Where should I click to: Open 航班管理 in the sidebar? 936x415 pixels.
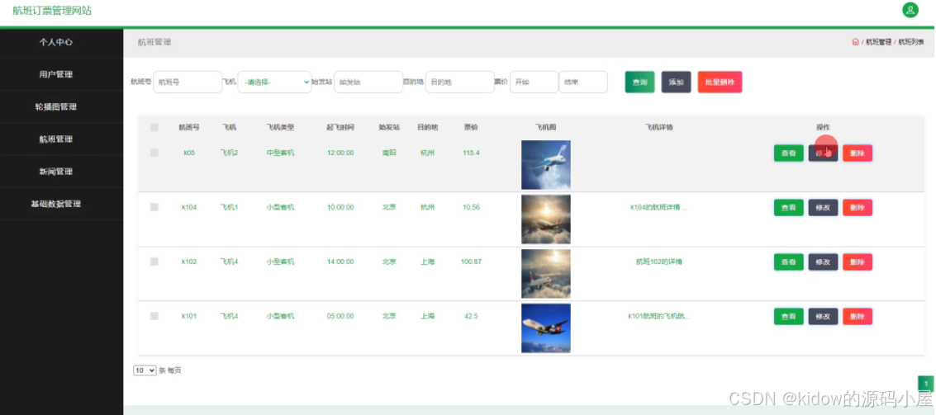coord(56,139)
